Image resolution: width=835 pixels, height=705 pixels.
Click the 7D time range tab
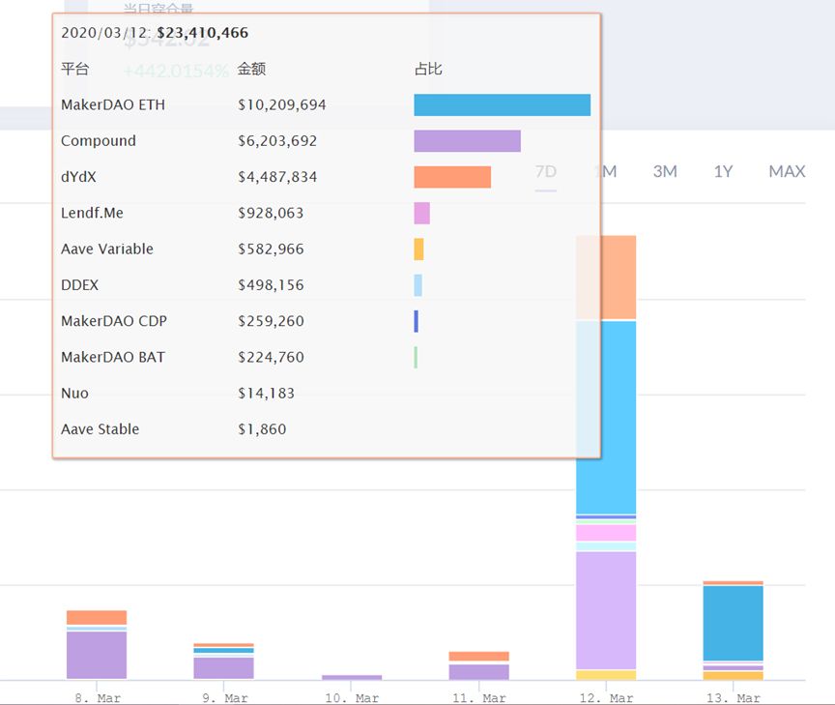(x=546, y=171)
